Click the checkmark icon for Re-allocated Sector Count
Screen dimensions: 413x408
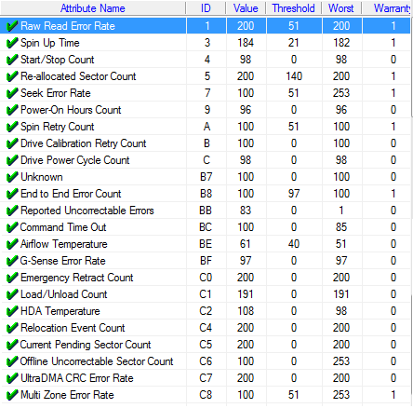(x=12, y=76)
